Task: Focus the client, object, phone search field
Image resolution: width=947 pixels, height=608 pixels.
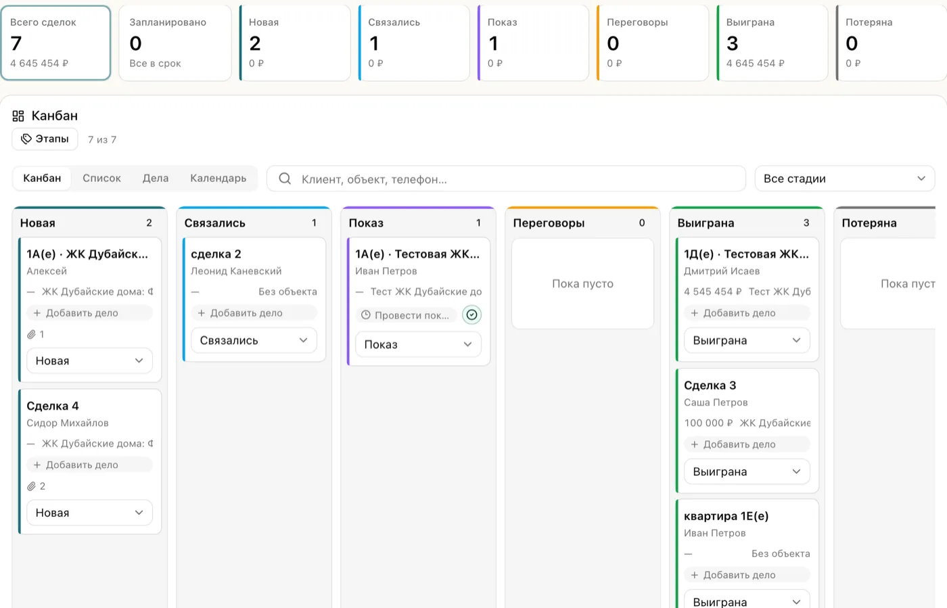Action: 506,179
